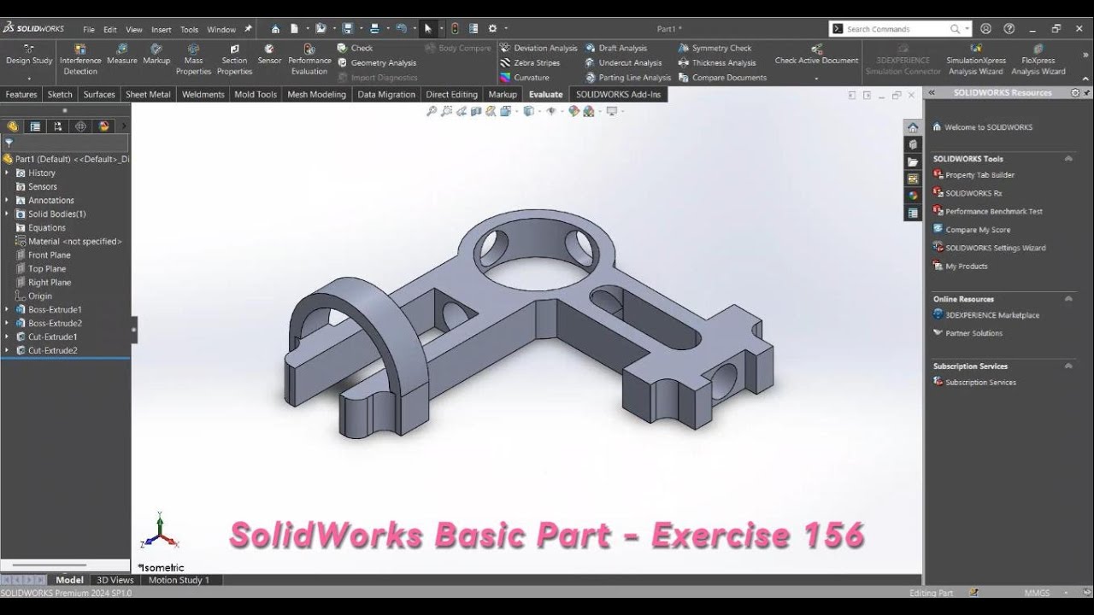Screen dimensions: 1094x615
Task: Select the Measure tool
Action: click(121, 55)
